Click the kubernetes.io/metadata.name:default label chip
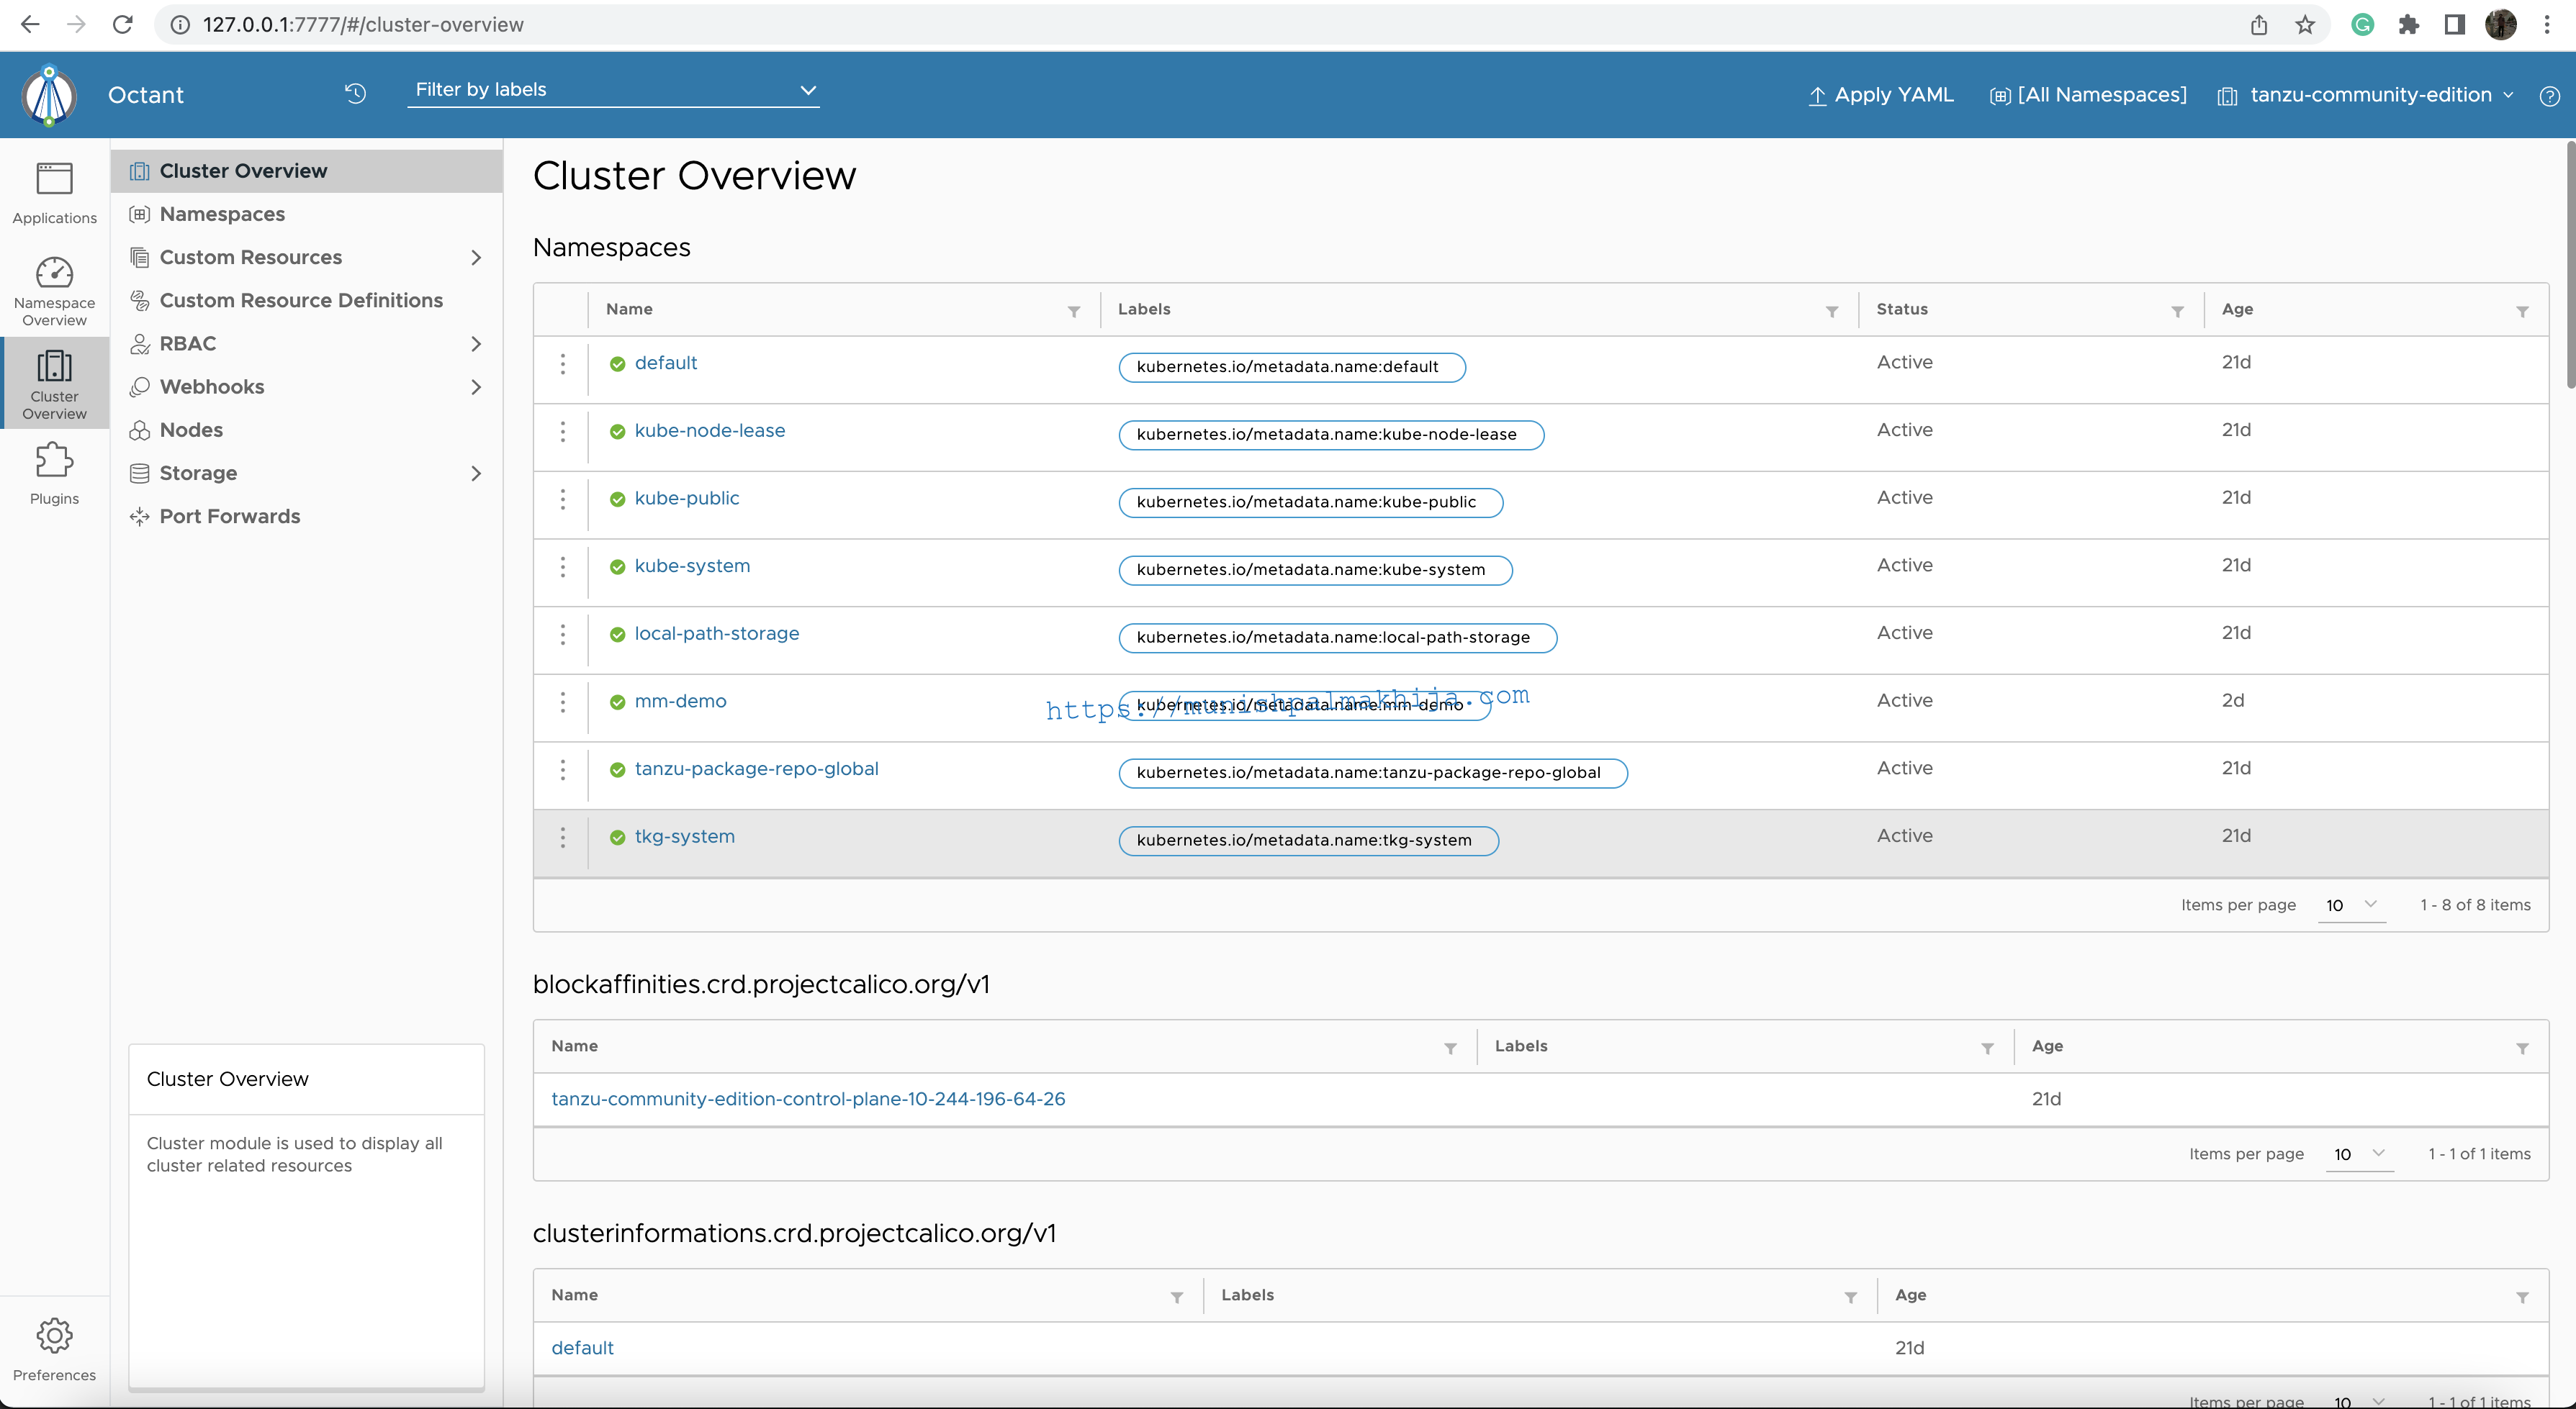The width and height of the screenshot is (2576, 1409). coord(1292,367)
